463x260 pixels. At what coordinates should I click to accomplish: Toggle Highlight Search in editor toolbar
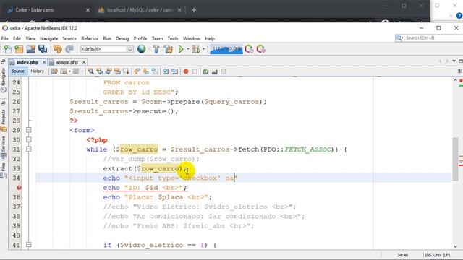(x=117, y=71)
